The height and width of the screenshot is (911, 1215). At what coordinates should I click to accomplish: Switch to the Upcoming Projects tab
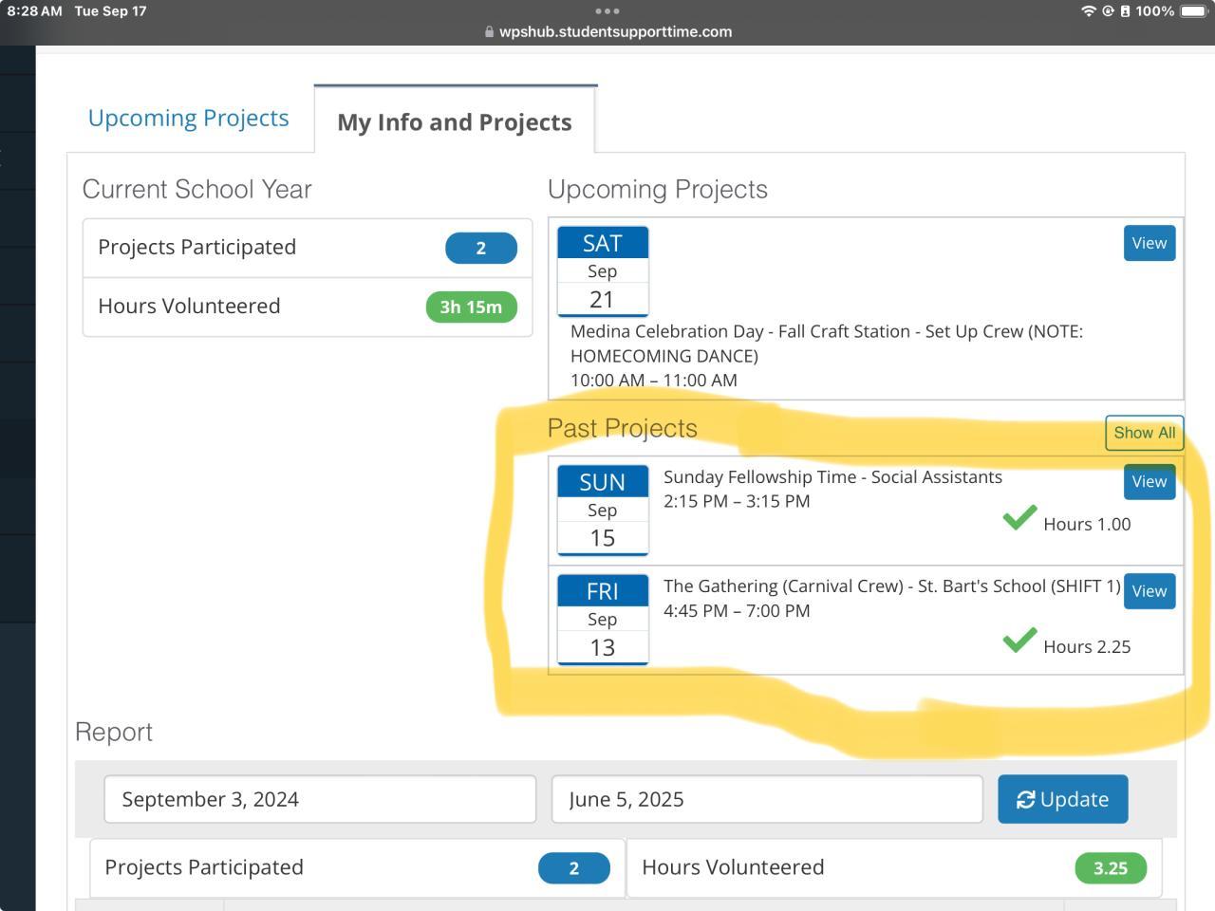pos(188,118)
